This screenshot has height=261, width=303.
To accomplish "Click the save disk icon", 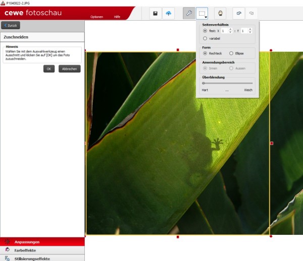I will point(156,14).
